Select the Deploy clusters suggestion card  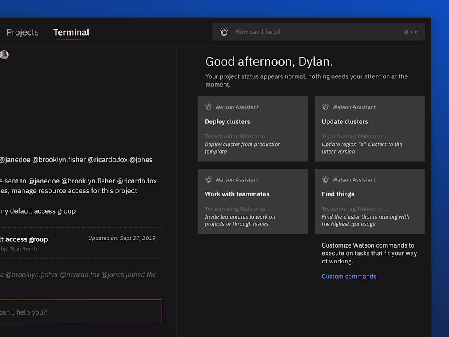pos(252,129)
